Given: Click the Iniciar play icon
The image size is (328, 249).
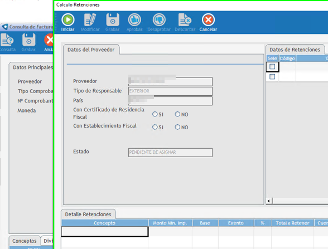Looking at the screenshot, I should click(68, 20).
